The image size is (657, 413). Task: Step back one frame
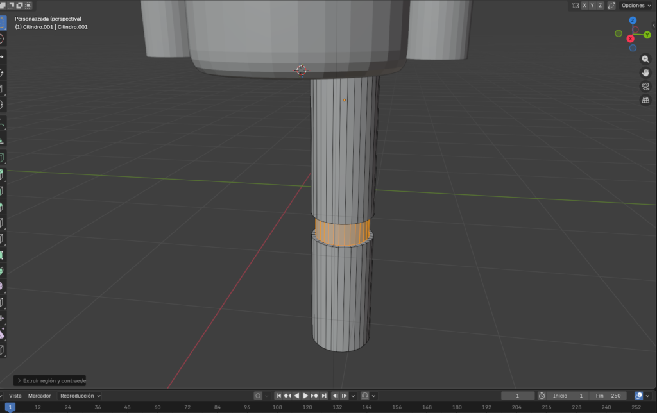(335, 396)
